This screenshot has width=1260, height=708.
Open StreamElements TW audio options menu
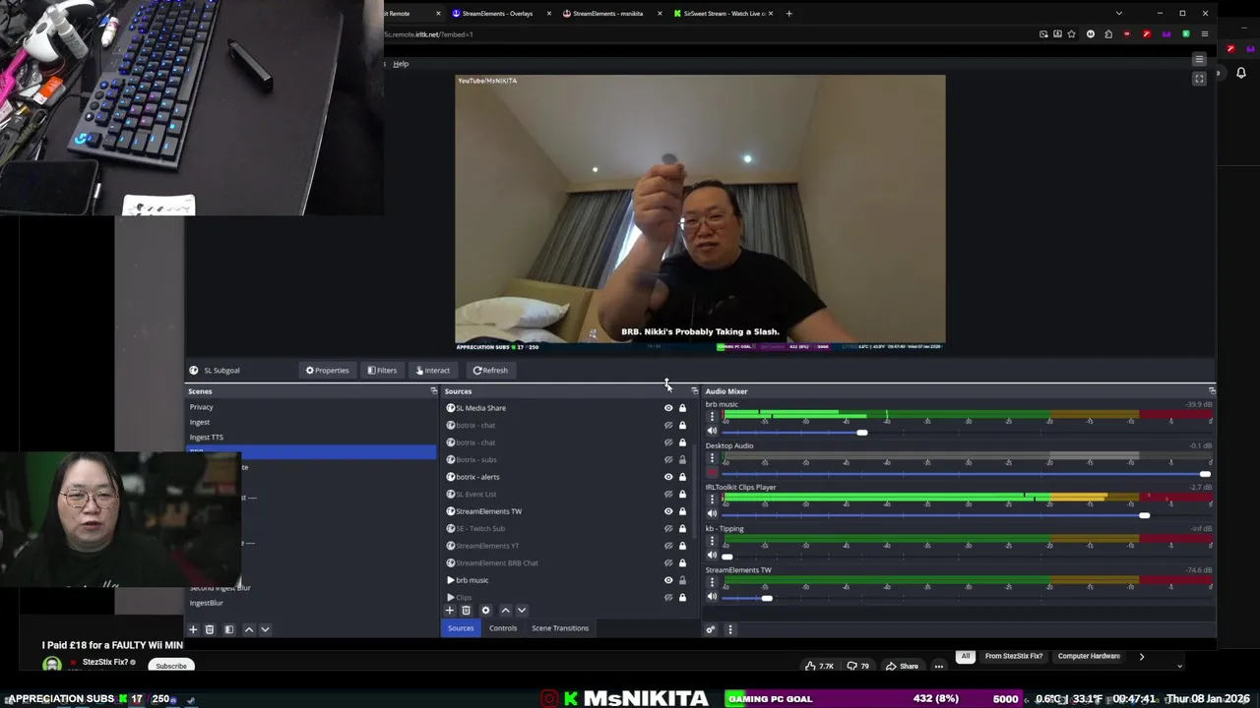point(712,582)
